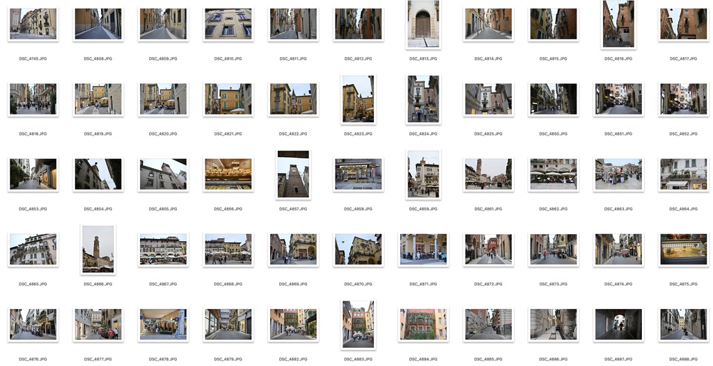Click the DSC_4809.JPG file name
713x366 pixels.
[163, 58]
